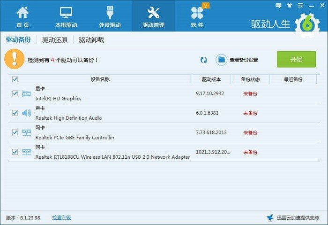Click the 版本：6.1.23.98 label
Image resolution: width=328 pixels, height=225 pixels.
pyautogui.click(x=23, y=217)
